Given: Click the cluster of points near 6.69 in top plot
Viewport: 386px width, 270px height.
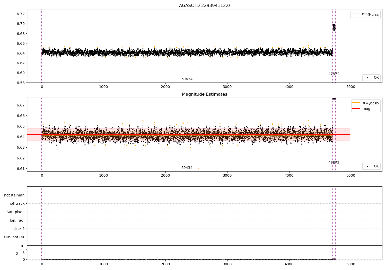Looking at the screenshot, I should (x=334, y=27).
